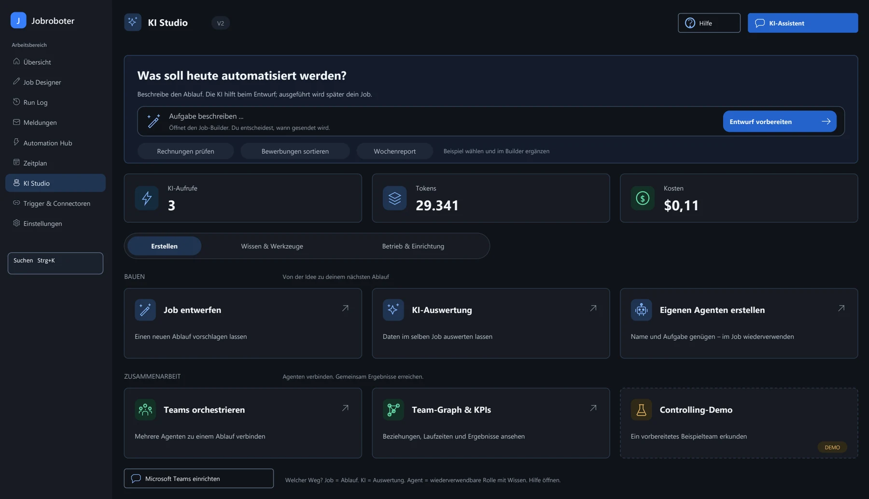Choose the Wochenreport example chip

[x=394, y=151]
